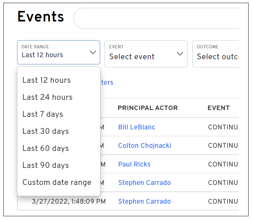Open Bill LeBlanc actor link

(x=137, y=127)
